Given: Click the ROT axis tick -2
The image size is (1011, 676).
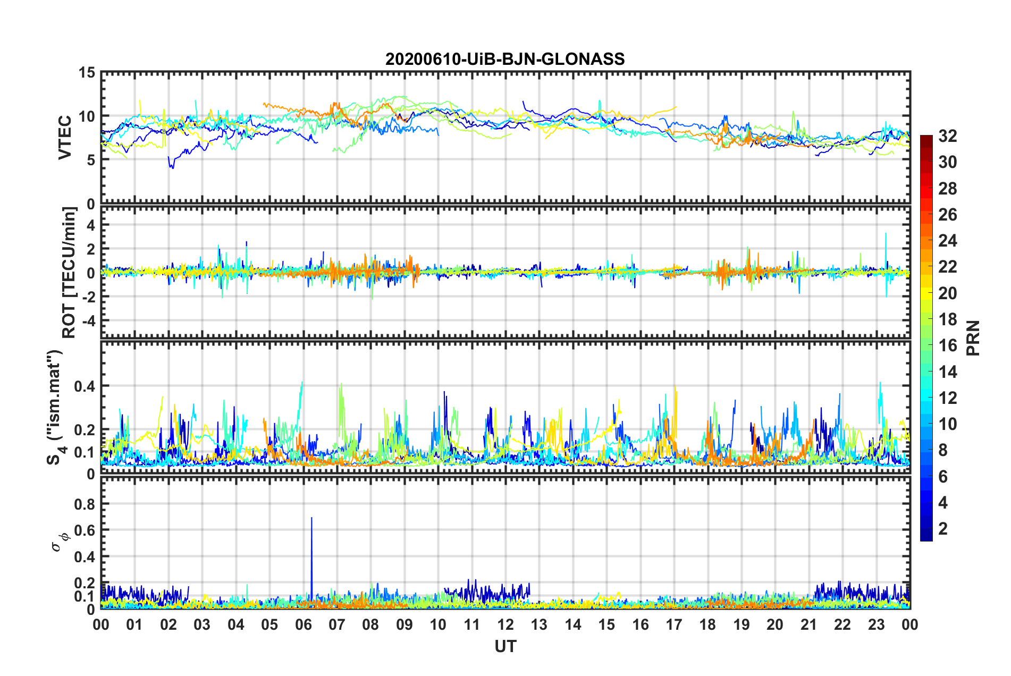Looking at the screenshot, I should coord(89,297).
